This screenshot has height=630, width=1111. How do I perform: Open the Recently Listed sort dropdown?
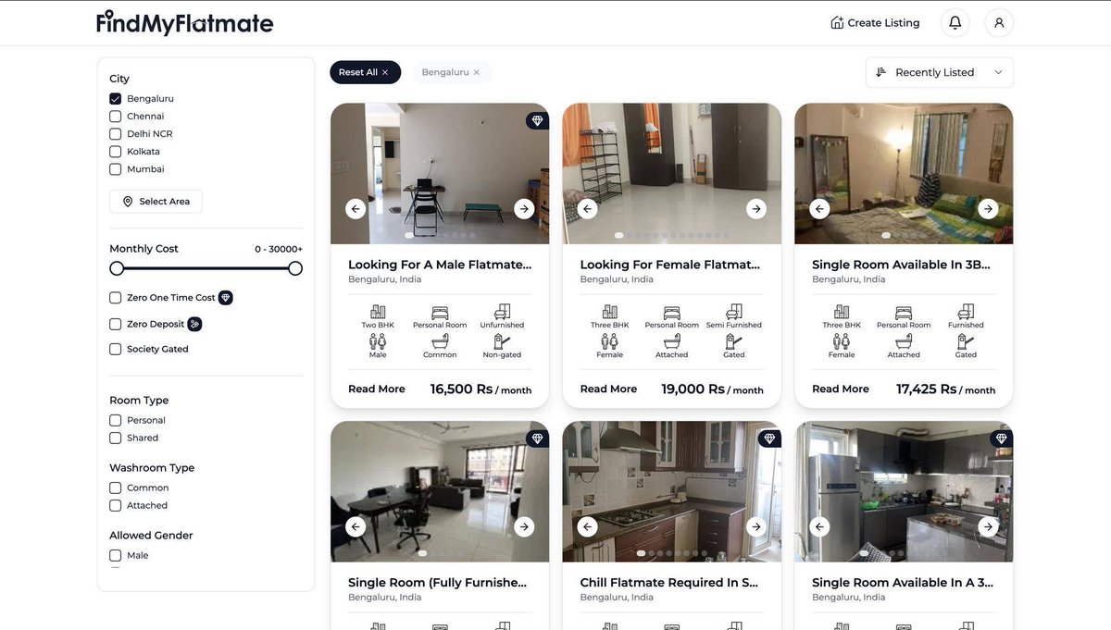tap(940, 72)
